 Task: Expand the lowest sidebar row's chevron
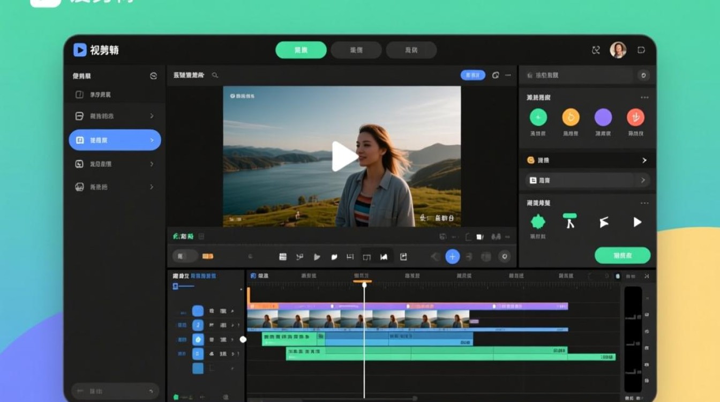click(152, 187)
